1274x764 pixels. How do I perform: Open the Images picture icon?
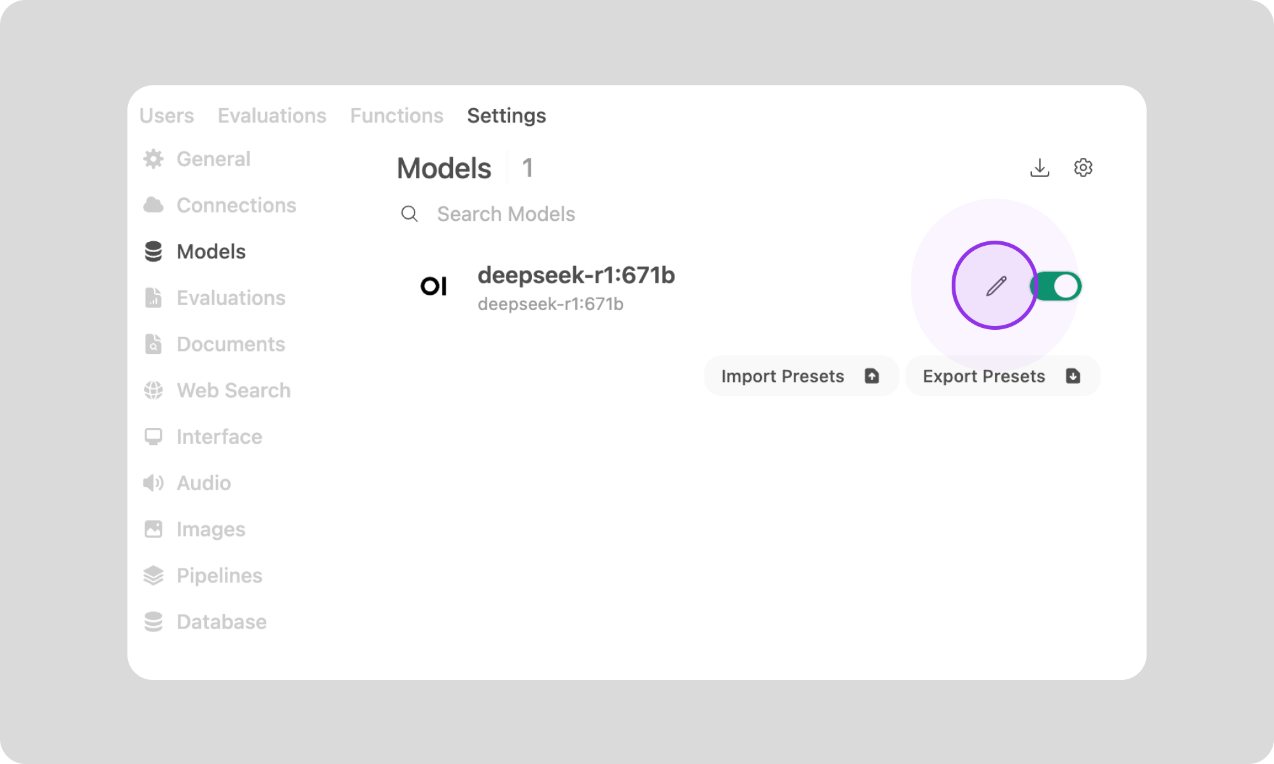click(x=153, y=528)
